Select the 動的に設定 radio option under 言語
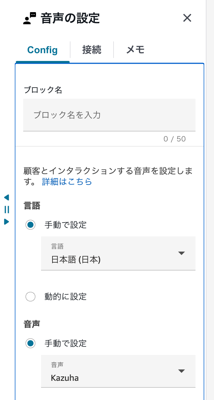The height and width of the screenshot is (400, 214). (31, 297)
